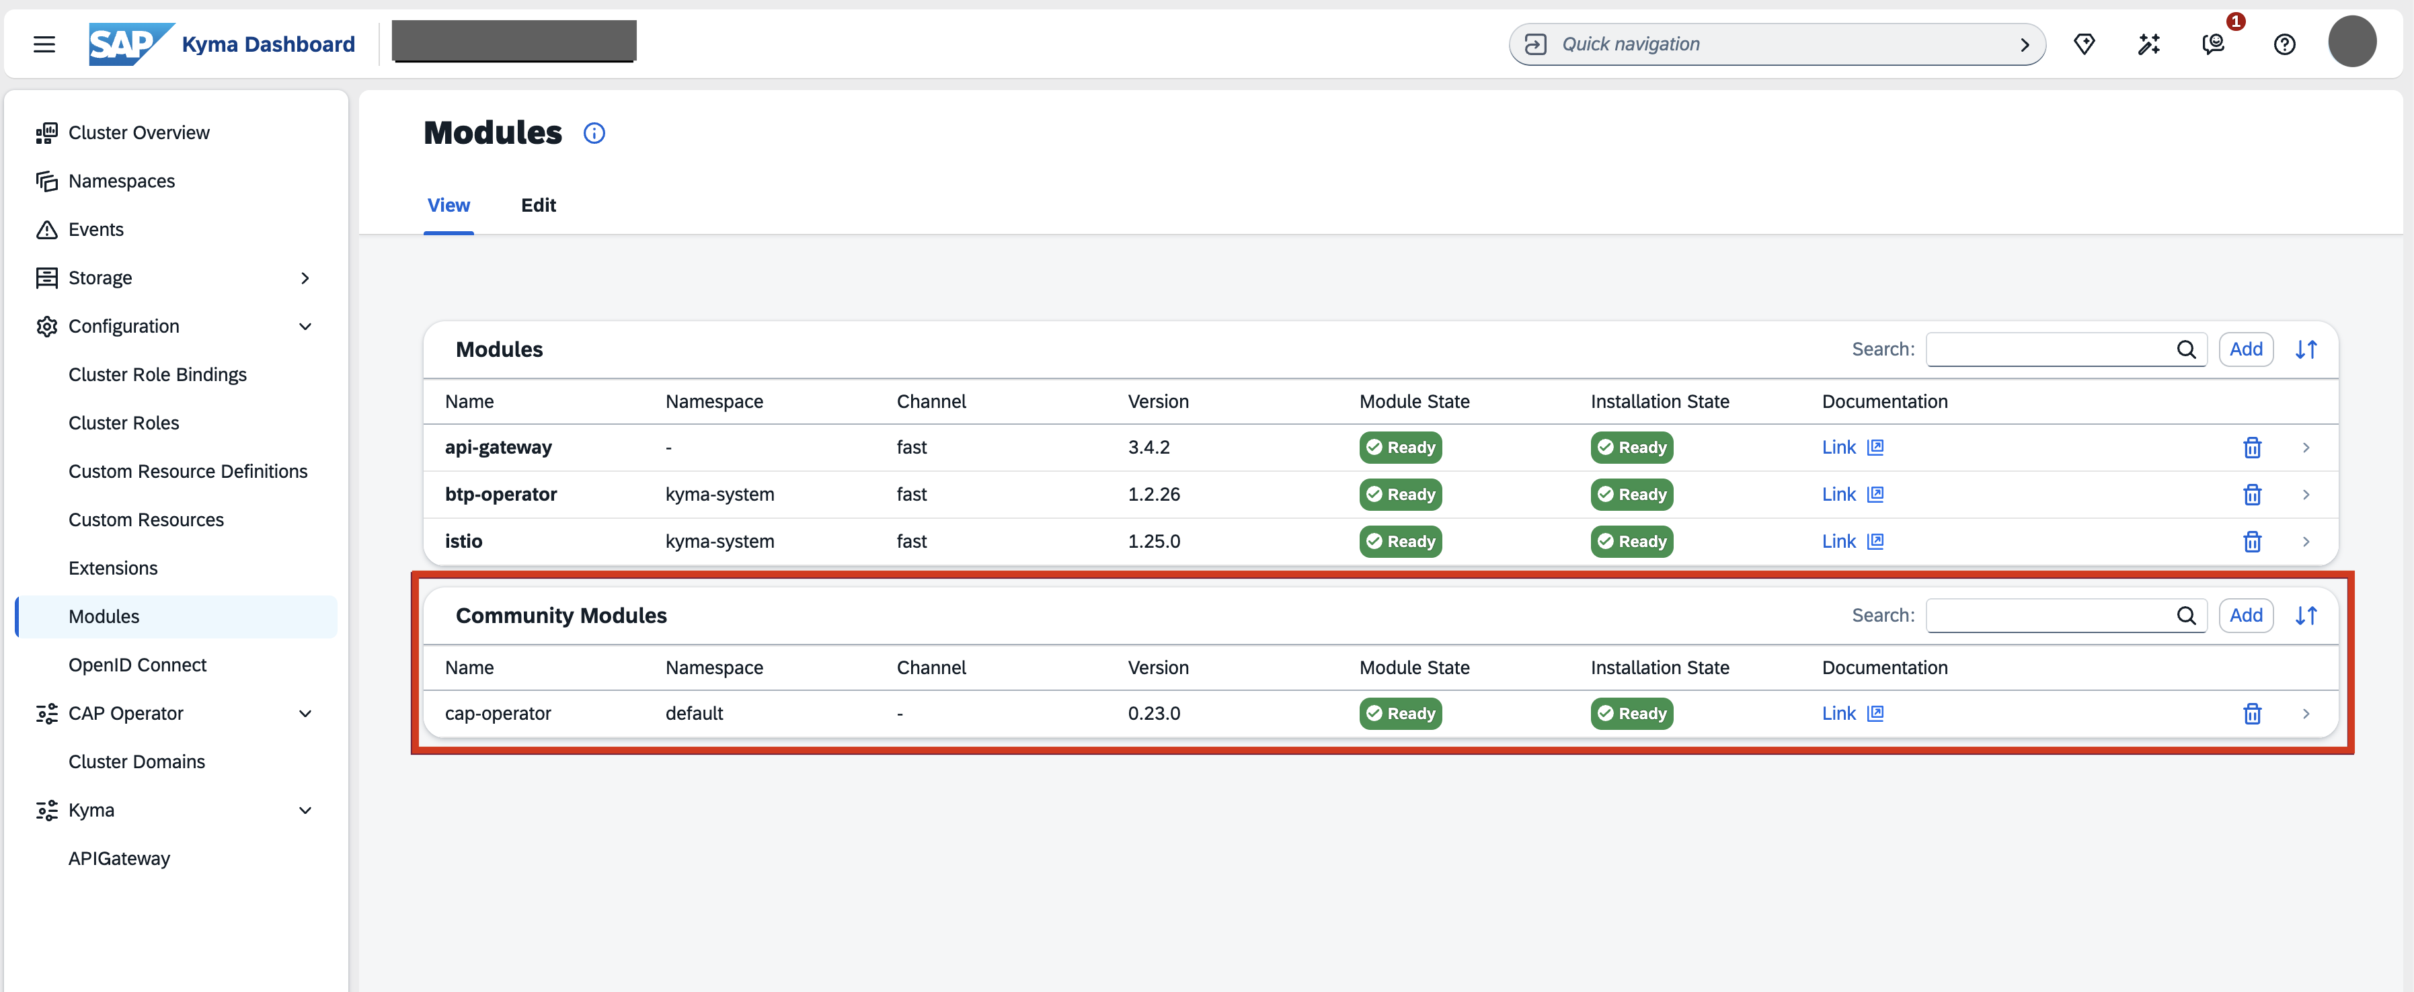2414x992 pixels.
Task: Click the info icon next to Modules title
Action: click(594, 133)
